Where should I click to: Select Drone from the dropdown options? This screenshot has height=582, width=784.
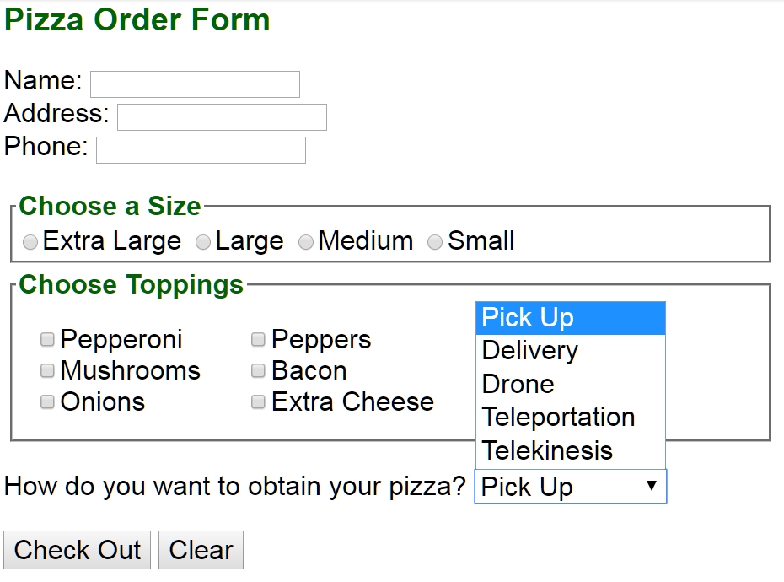point(570,384)
